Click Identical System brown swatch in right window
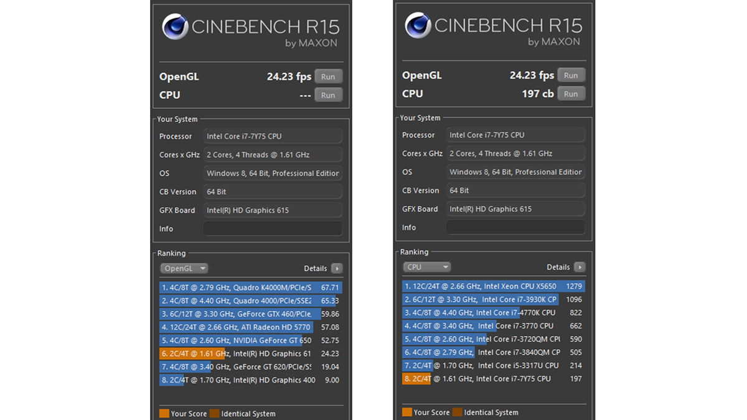Image resolution: width=747 pixels, height=420 pixels. [x=457, y=412]
